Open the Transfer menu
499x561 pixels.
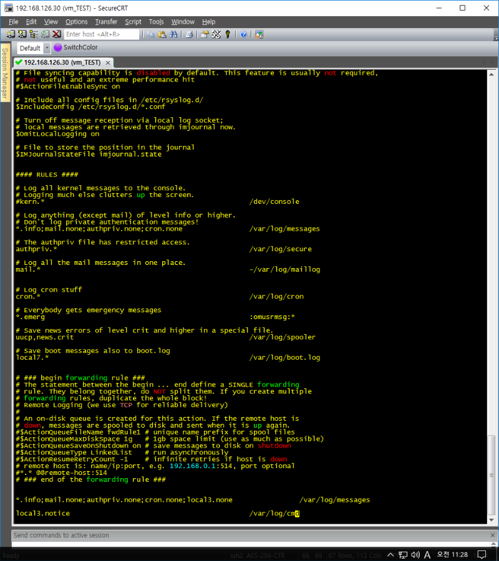tap(106, 22)
